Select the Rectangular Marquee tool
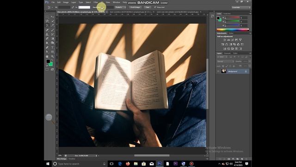 pos(47,17)
